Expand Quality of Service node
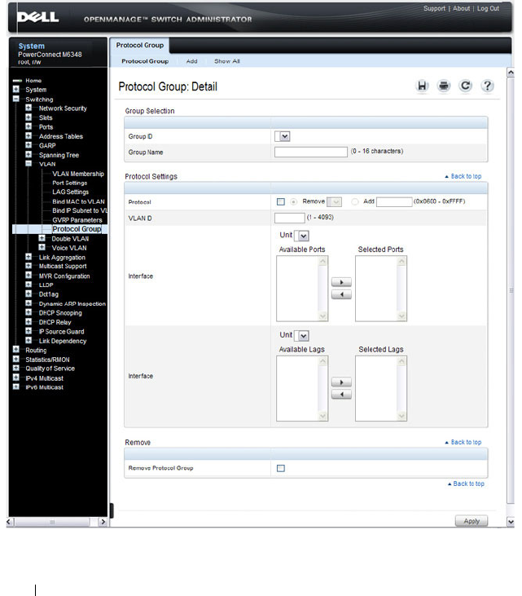 (x=16, y=368)
